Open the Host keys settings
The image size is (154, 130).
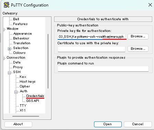pos(27,82)
